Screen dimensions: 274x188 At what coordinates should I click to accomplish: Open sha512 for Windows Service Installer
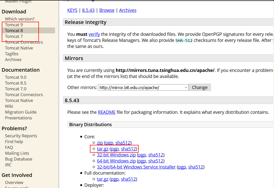coord(196,167)
